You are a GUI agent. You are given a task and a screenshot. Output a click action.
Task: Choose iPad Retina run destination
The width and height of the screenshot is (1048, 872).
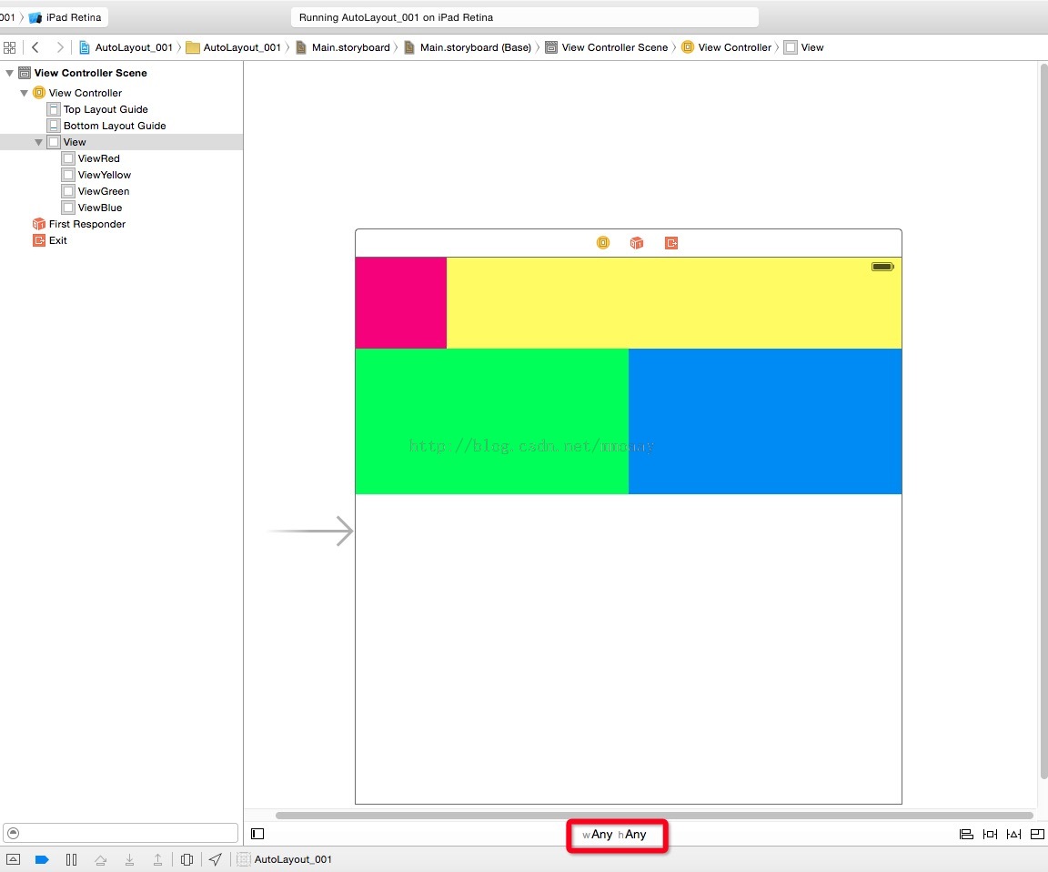coord(65,17)
